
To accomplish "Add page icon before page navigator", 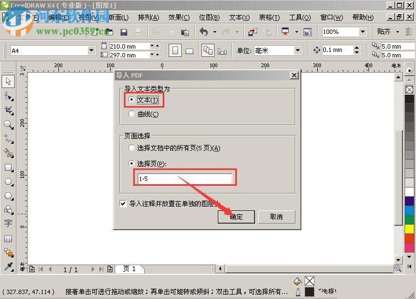I will [32, 269].
